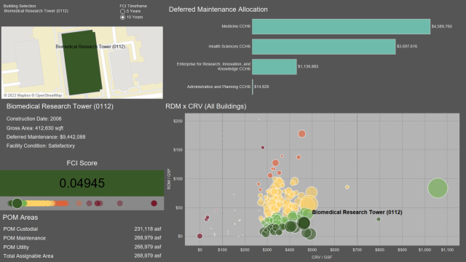Click the 231,118 asf value
The height and width of the screenshot is (262, 466).
148,229
